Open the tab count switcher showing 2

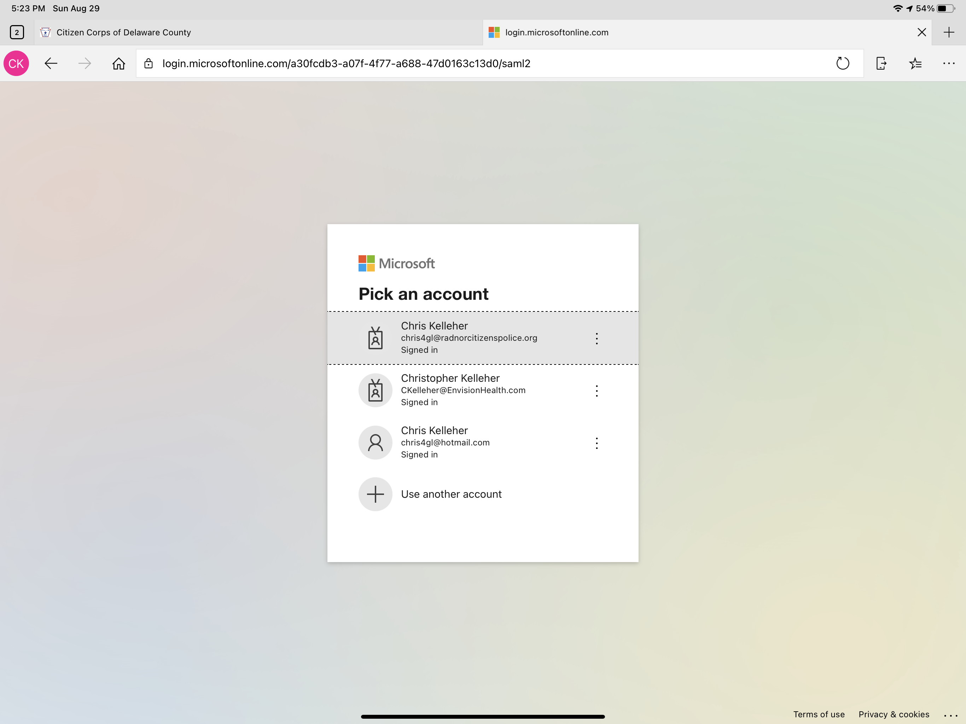(x=17, y=32)
